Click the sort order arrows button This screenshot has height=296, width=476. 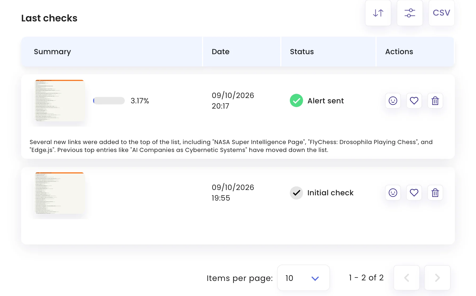pyautogui.click(x=378, y=13)
